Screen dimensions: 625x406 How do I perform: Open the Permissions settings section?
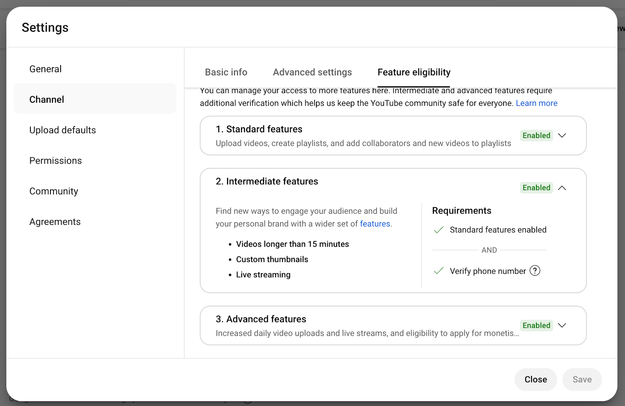coord(55,161)
